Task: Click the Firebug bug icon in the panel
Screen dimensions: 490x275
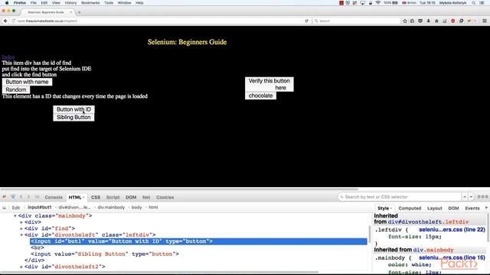Action: pos(5,197)
